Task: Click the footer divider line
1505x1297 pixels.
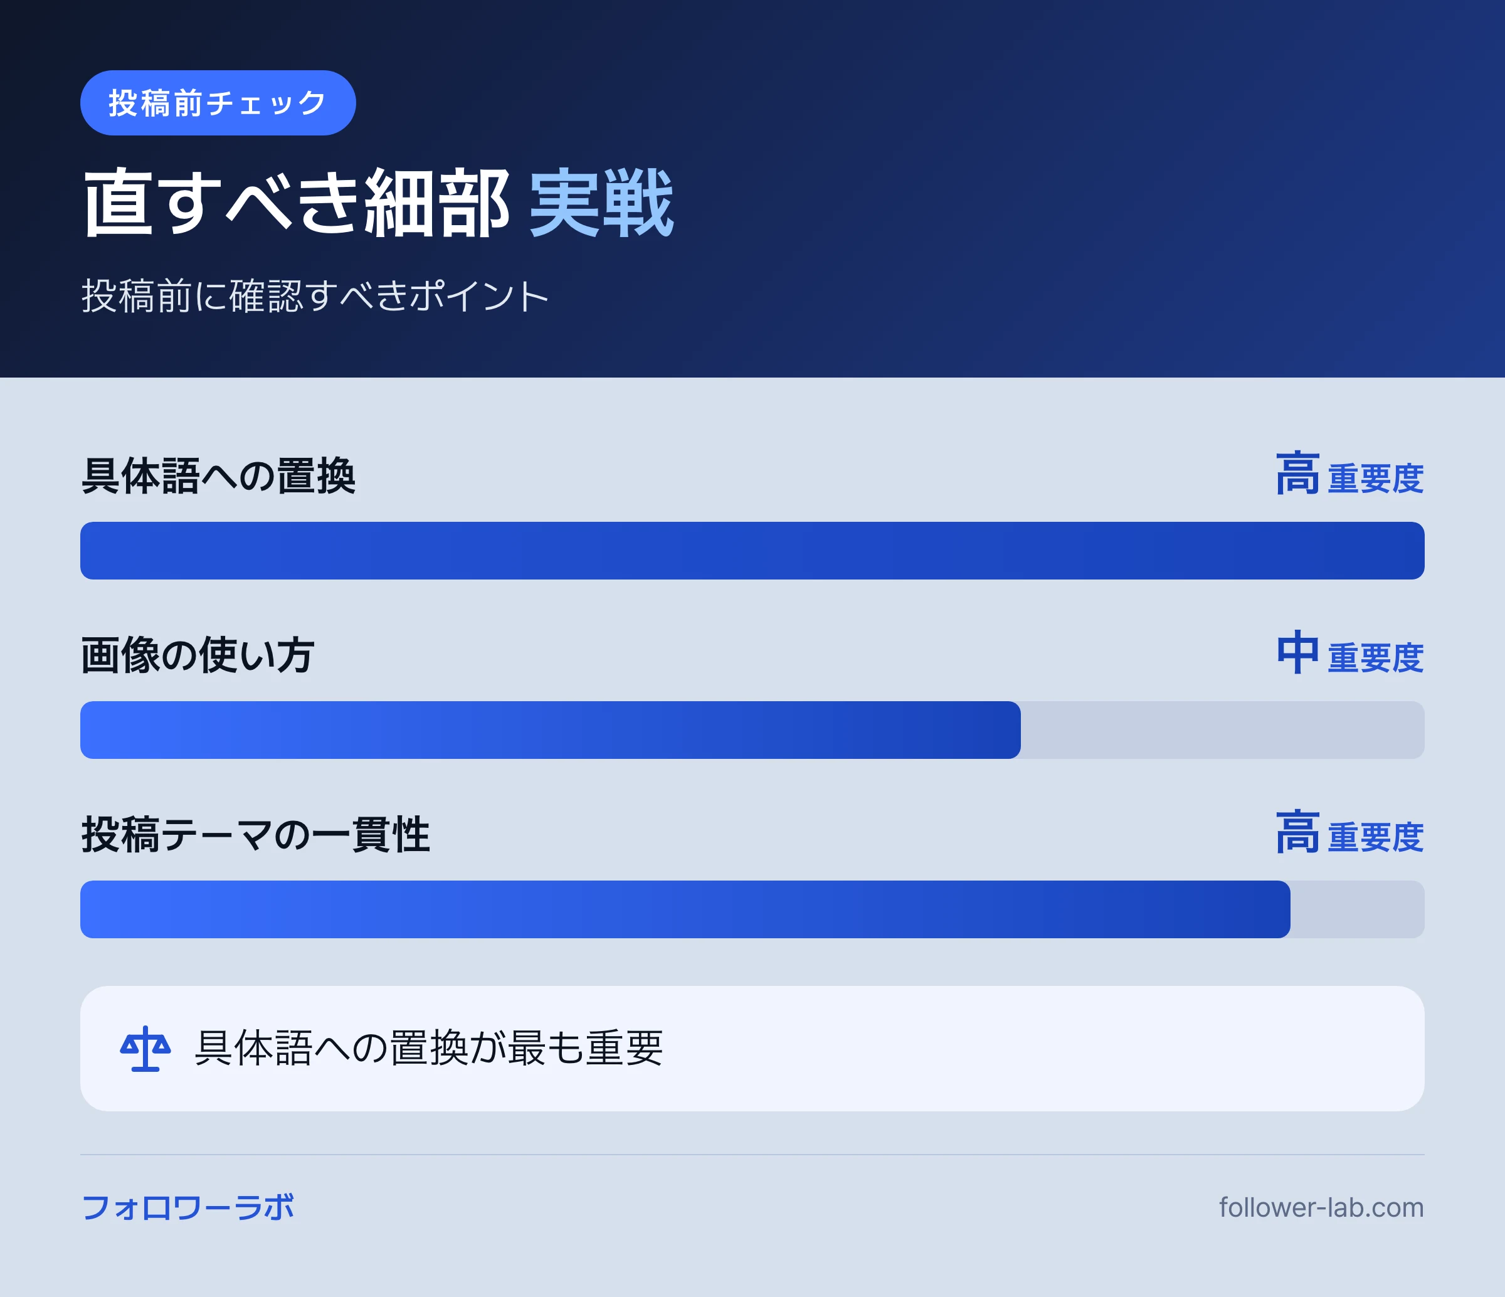Action: (x=752, y=1155)
